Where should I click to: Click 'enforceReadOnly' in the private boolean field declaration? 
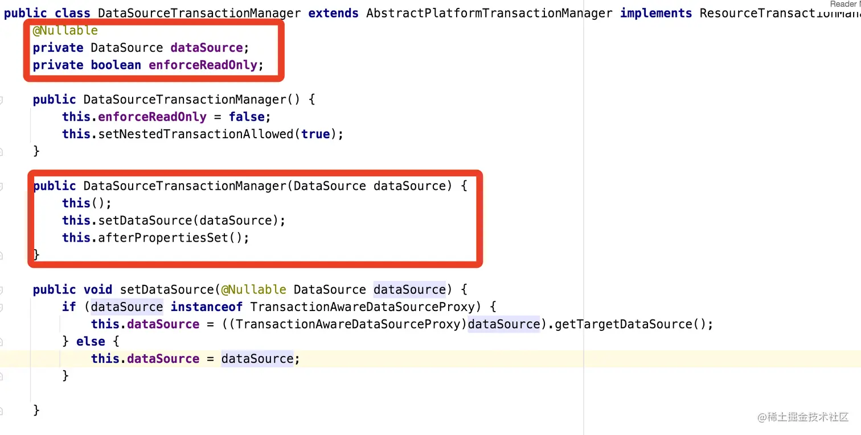coord(203,65)
